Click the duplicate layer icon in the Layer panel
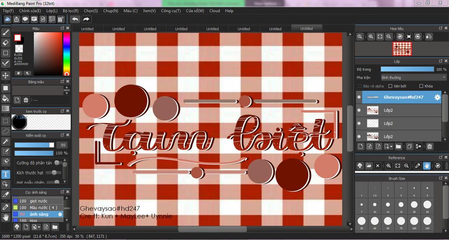Viewport: 449px width, 240px height. click(410, 147)
